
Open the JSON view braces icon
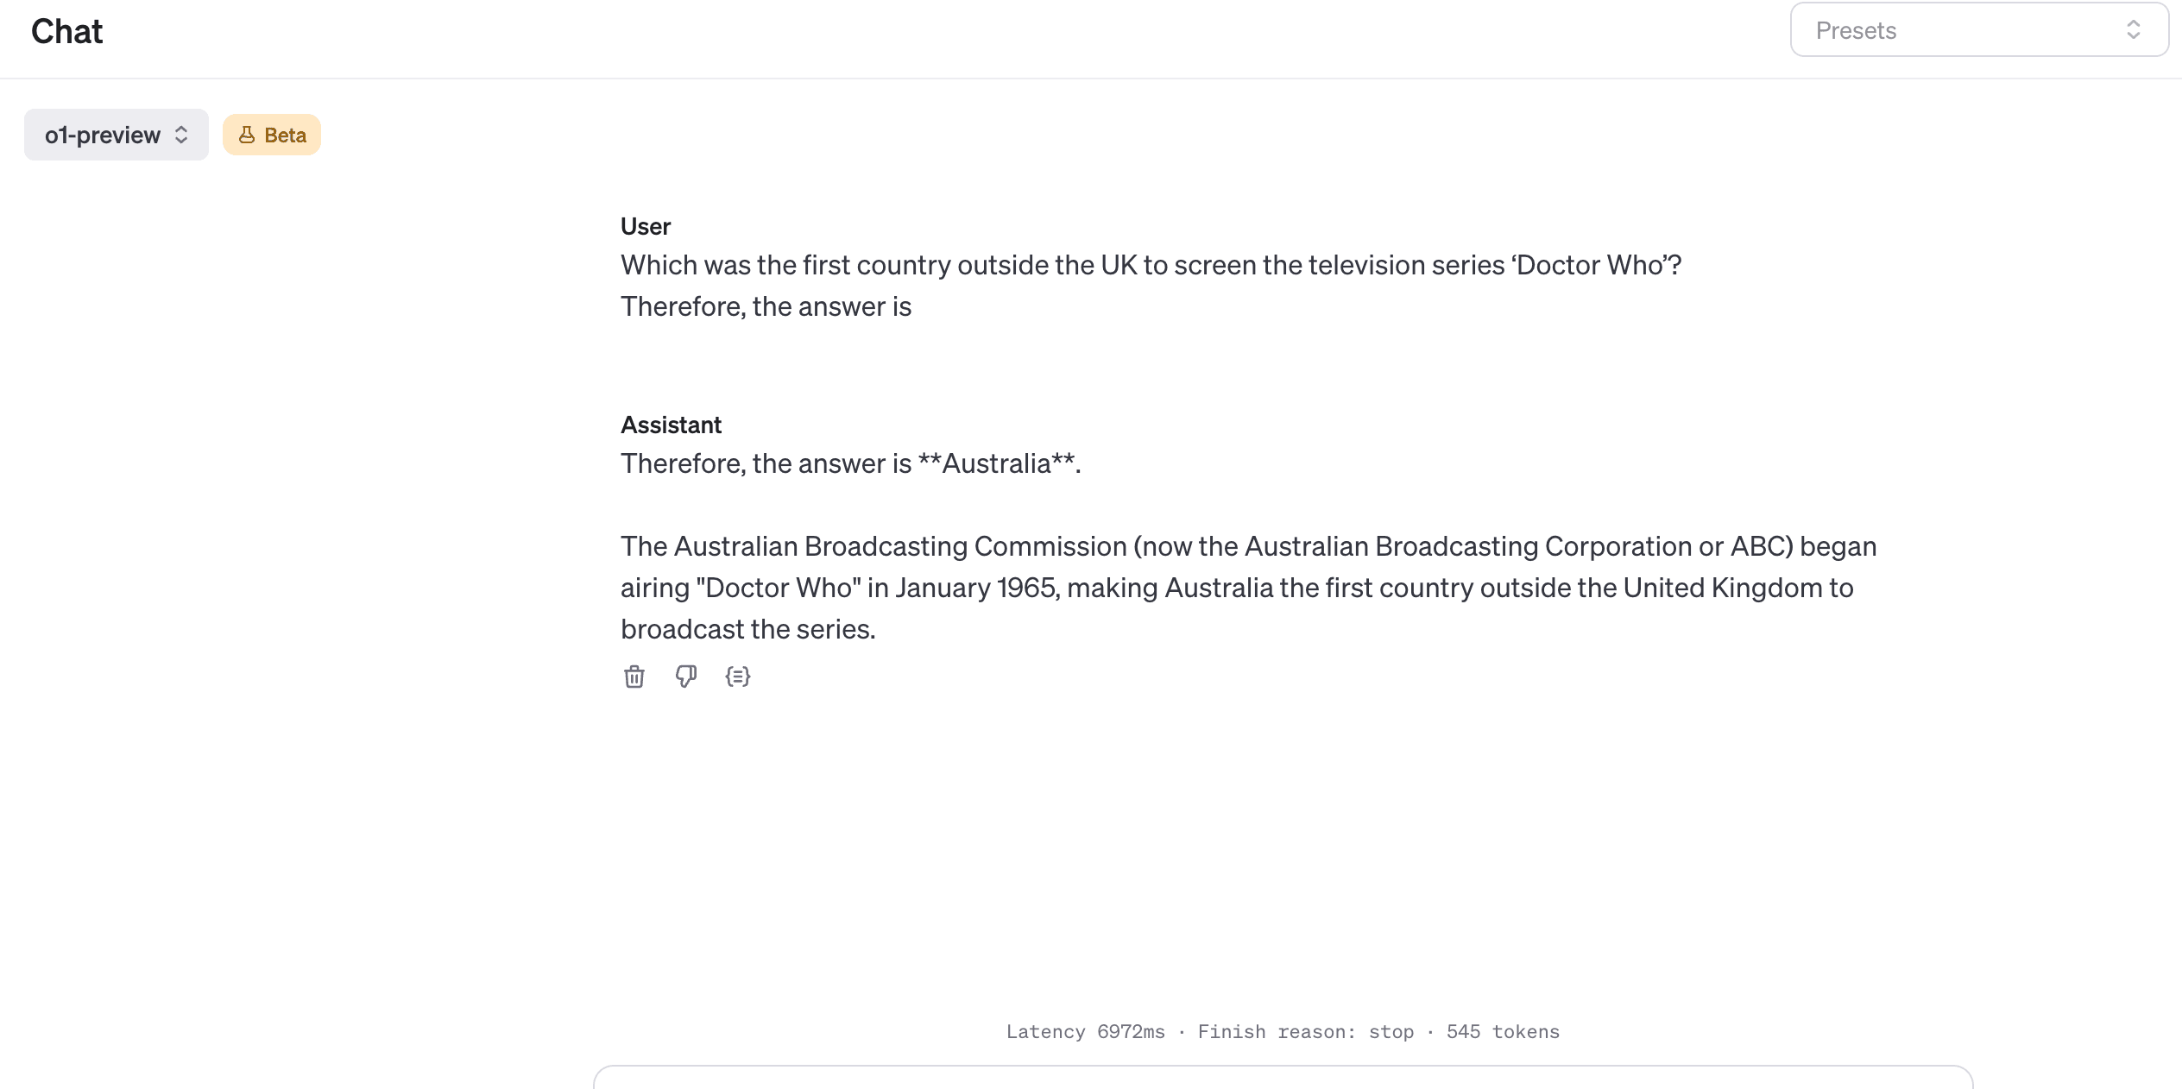738,677
